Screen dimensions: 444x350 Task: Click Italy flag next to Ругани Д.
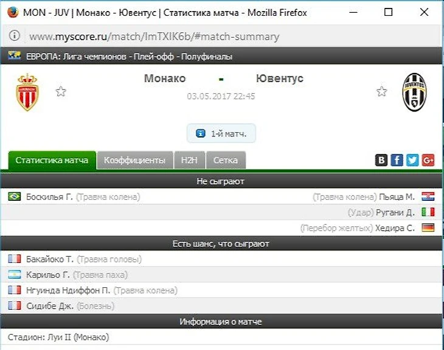(x=428, y=212)
